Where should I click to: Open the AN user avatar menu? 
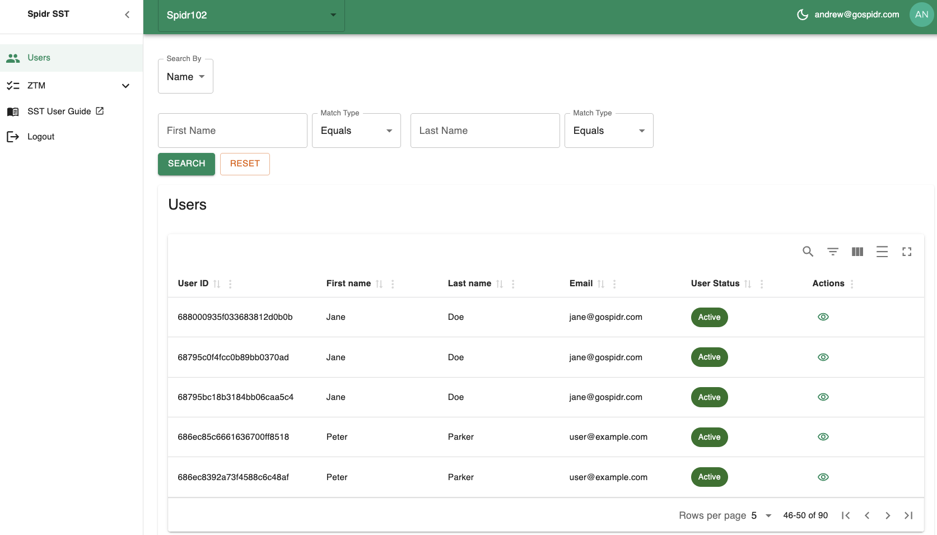[921, 15]
